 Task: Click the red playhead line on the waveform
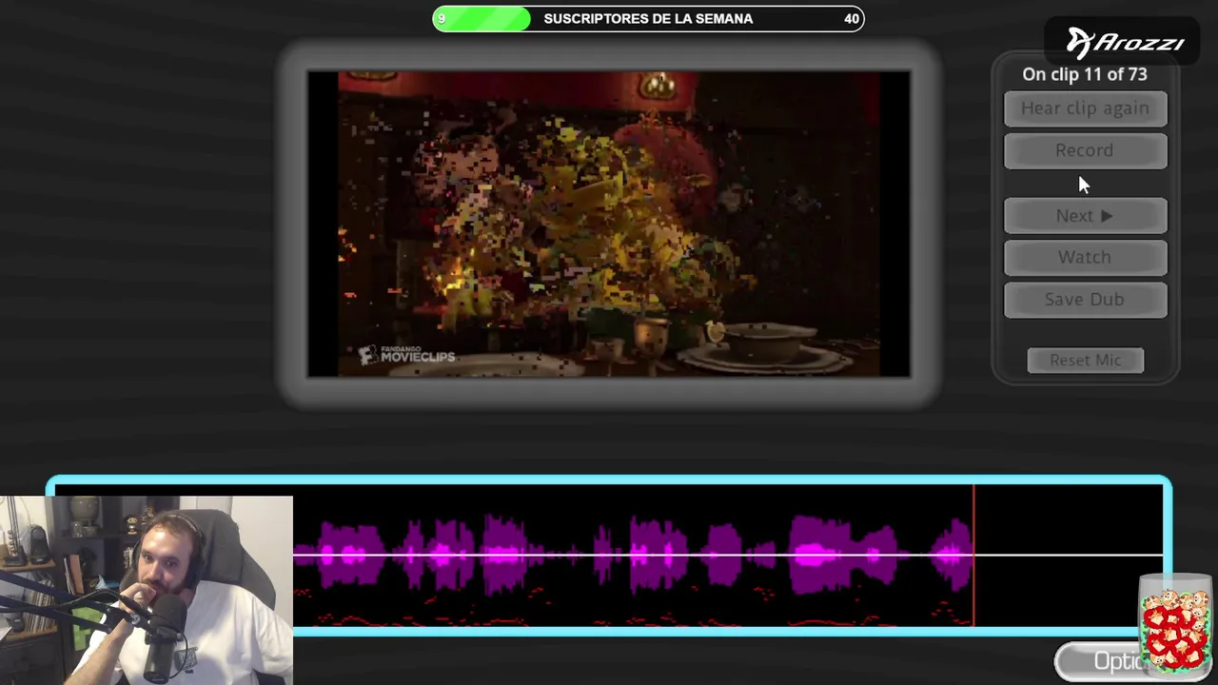[x=973, y=556]
